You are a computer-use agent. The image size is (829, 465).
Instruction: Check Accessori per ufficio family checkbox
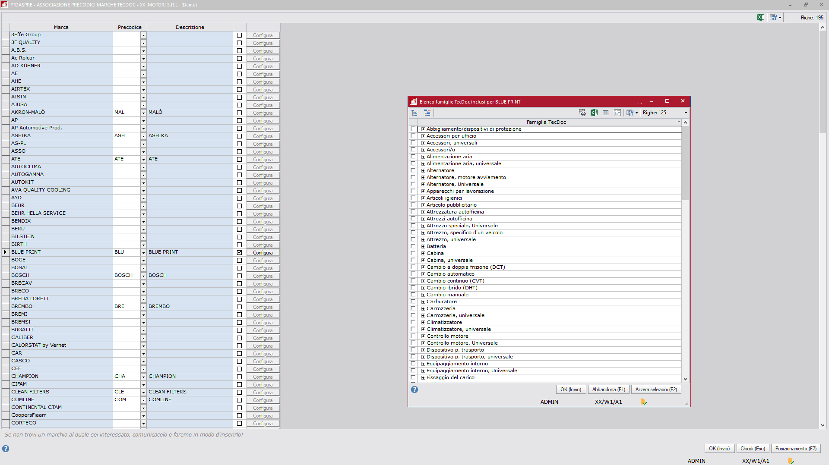click(413, 136)
